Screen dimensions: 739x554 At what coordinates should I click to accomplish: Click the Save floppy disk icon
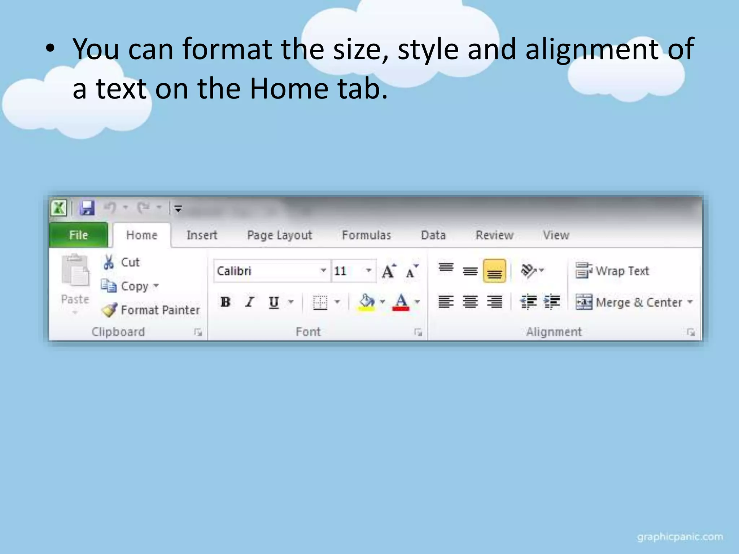tap(87, 208)
